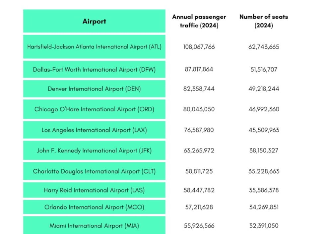Click Denver International Airport (DEN)
The image size is (325, 234).
(94, 89)
